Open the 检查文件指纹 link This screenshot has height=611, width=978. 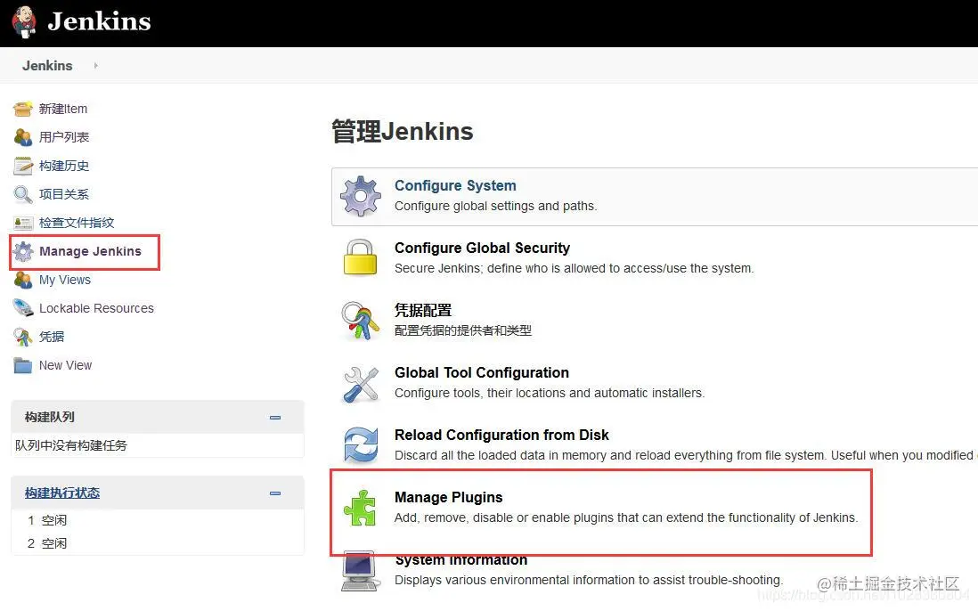point(77,223)
